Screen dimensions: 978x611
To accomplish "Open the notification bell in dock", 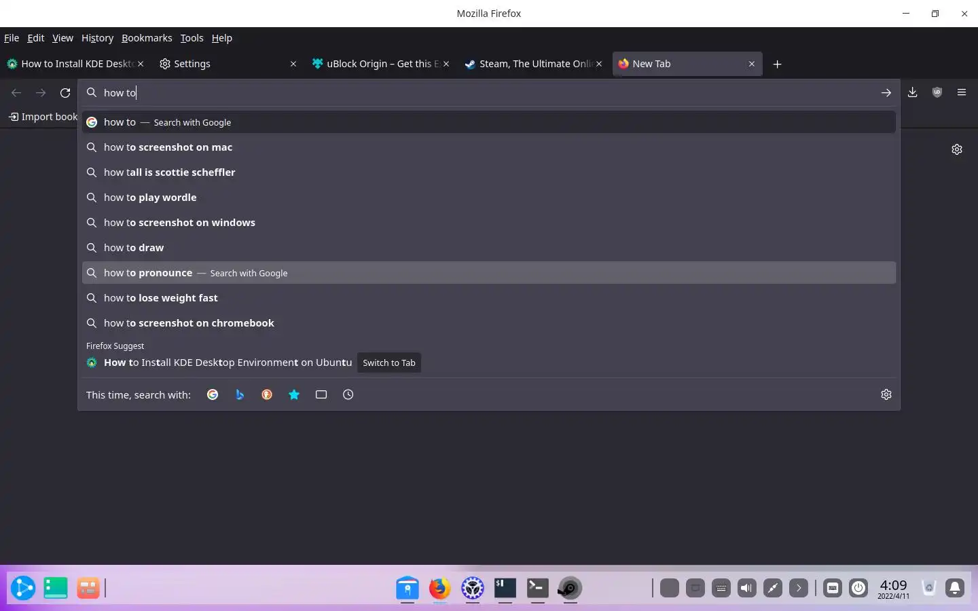I will 955,588.
